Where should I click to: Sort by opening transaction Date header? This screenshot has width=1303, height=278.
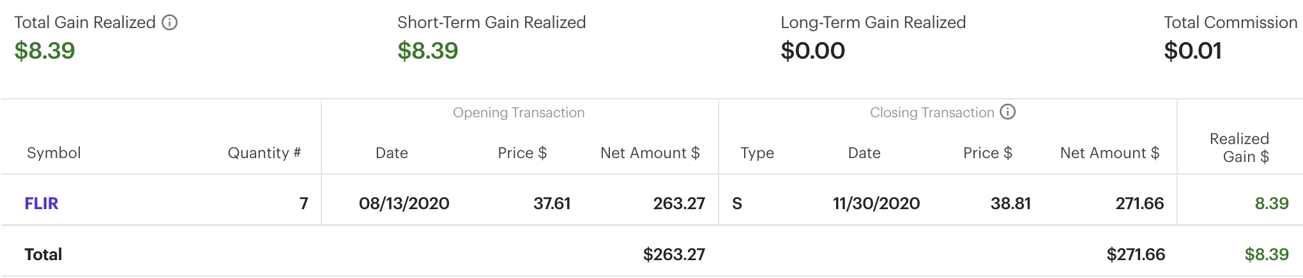click(x=392, y=153)
